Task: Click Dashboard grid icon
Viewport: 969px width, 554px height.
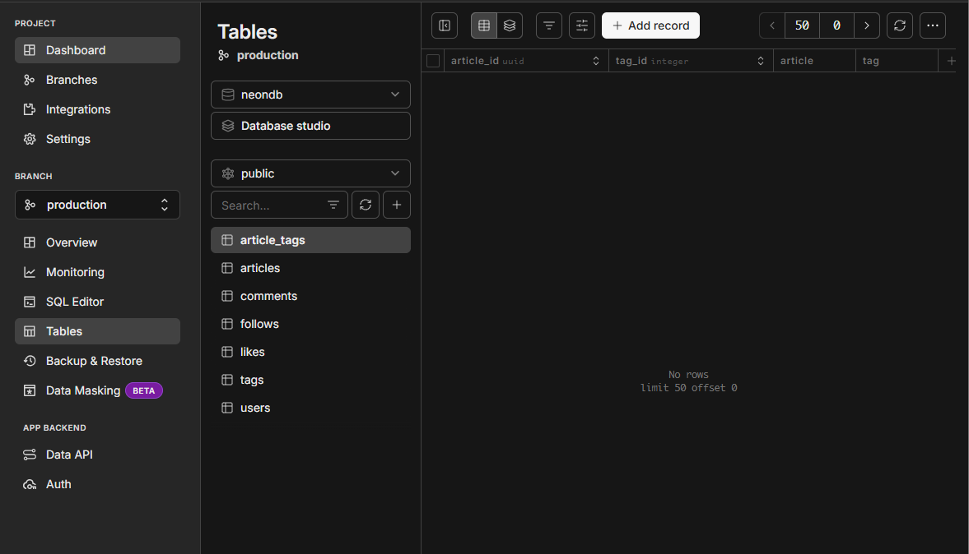Action: (30, 50)
